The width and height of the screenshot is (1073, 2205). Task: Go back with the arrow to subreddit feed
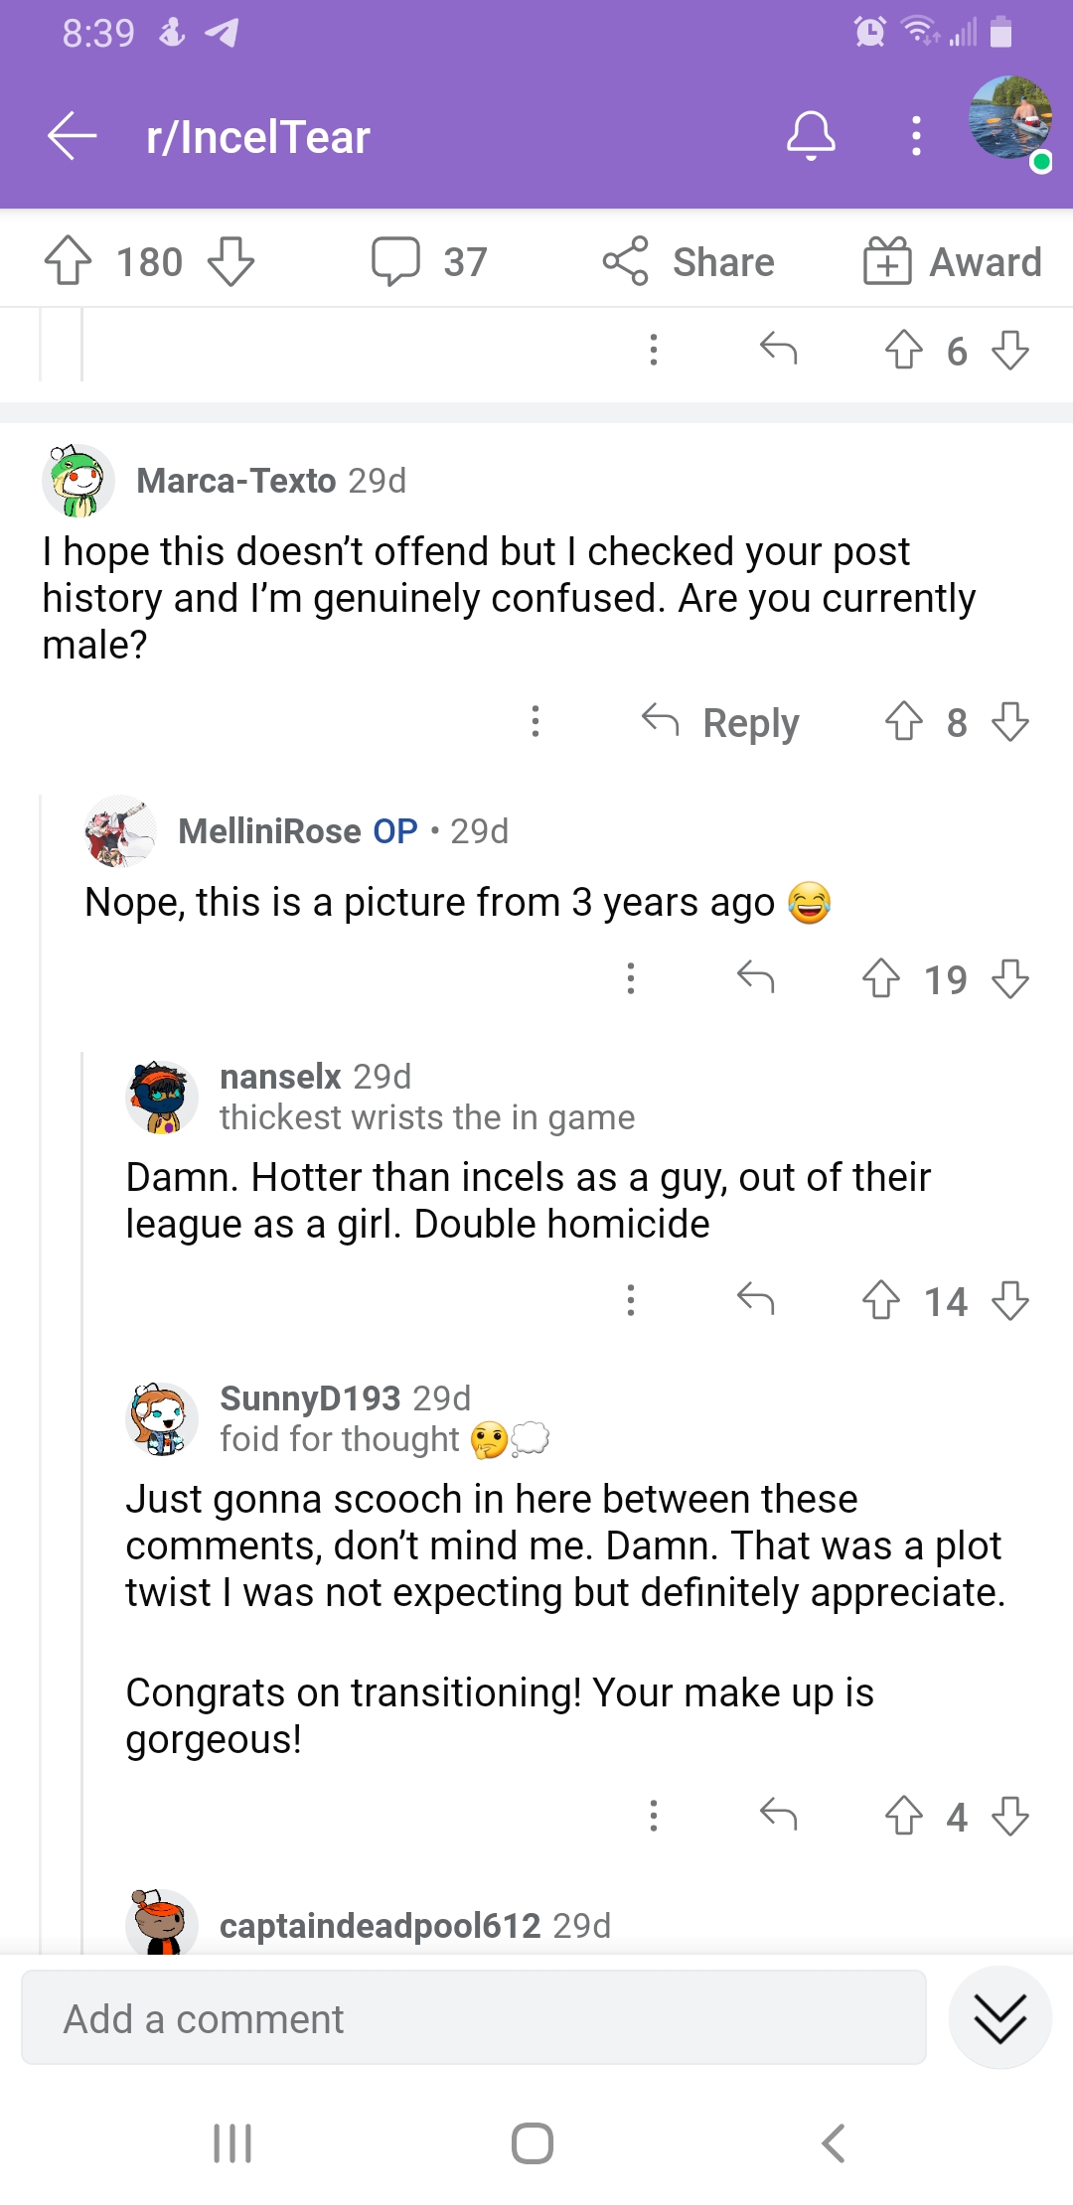(x=70, y=136)
